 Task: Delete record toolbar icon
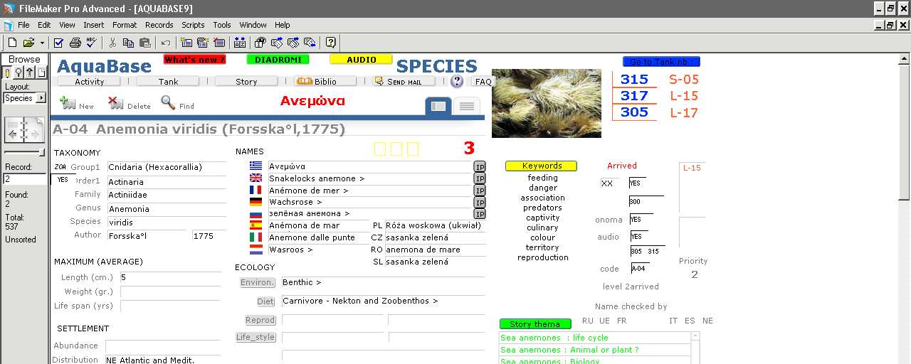(x=219, y=43)
